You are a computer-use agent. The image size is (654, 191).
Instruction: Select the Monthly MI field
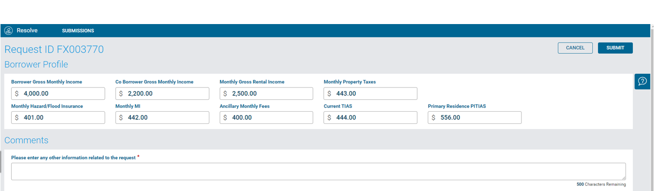pos(162,118)
